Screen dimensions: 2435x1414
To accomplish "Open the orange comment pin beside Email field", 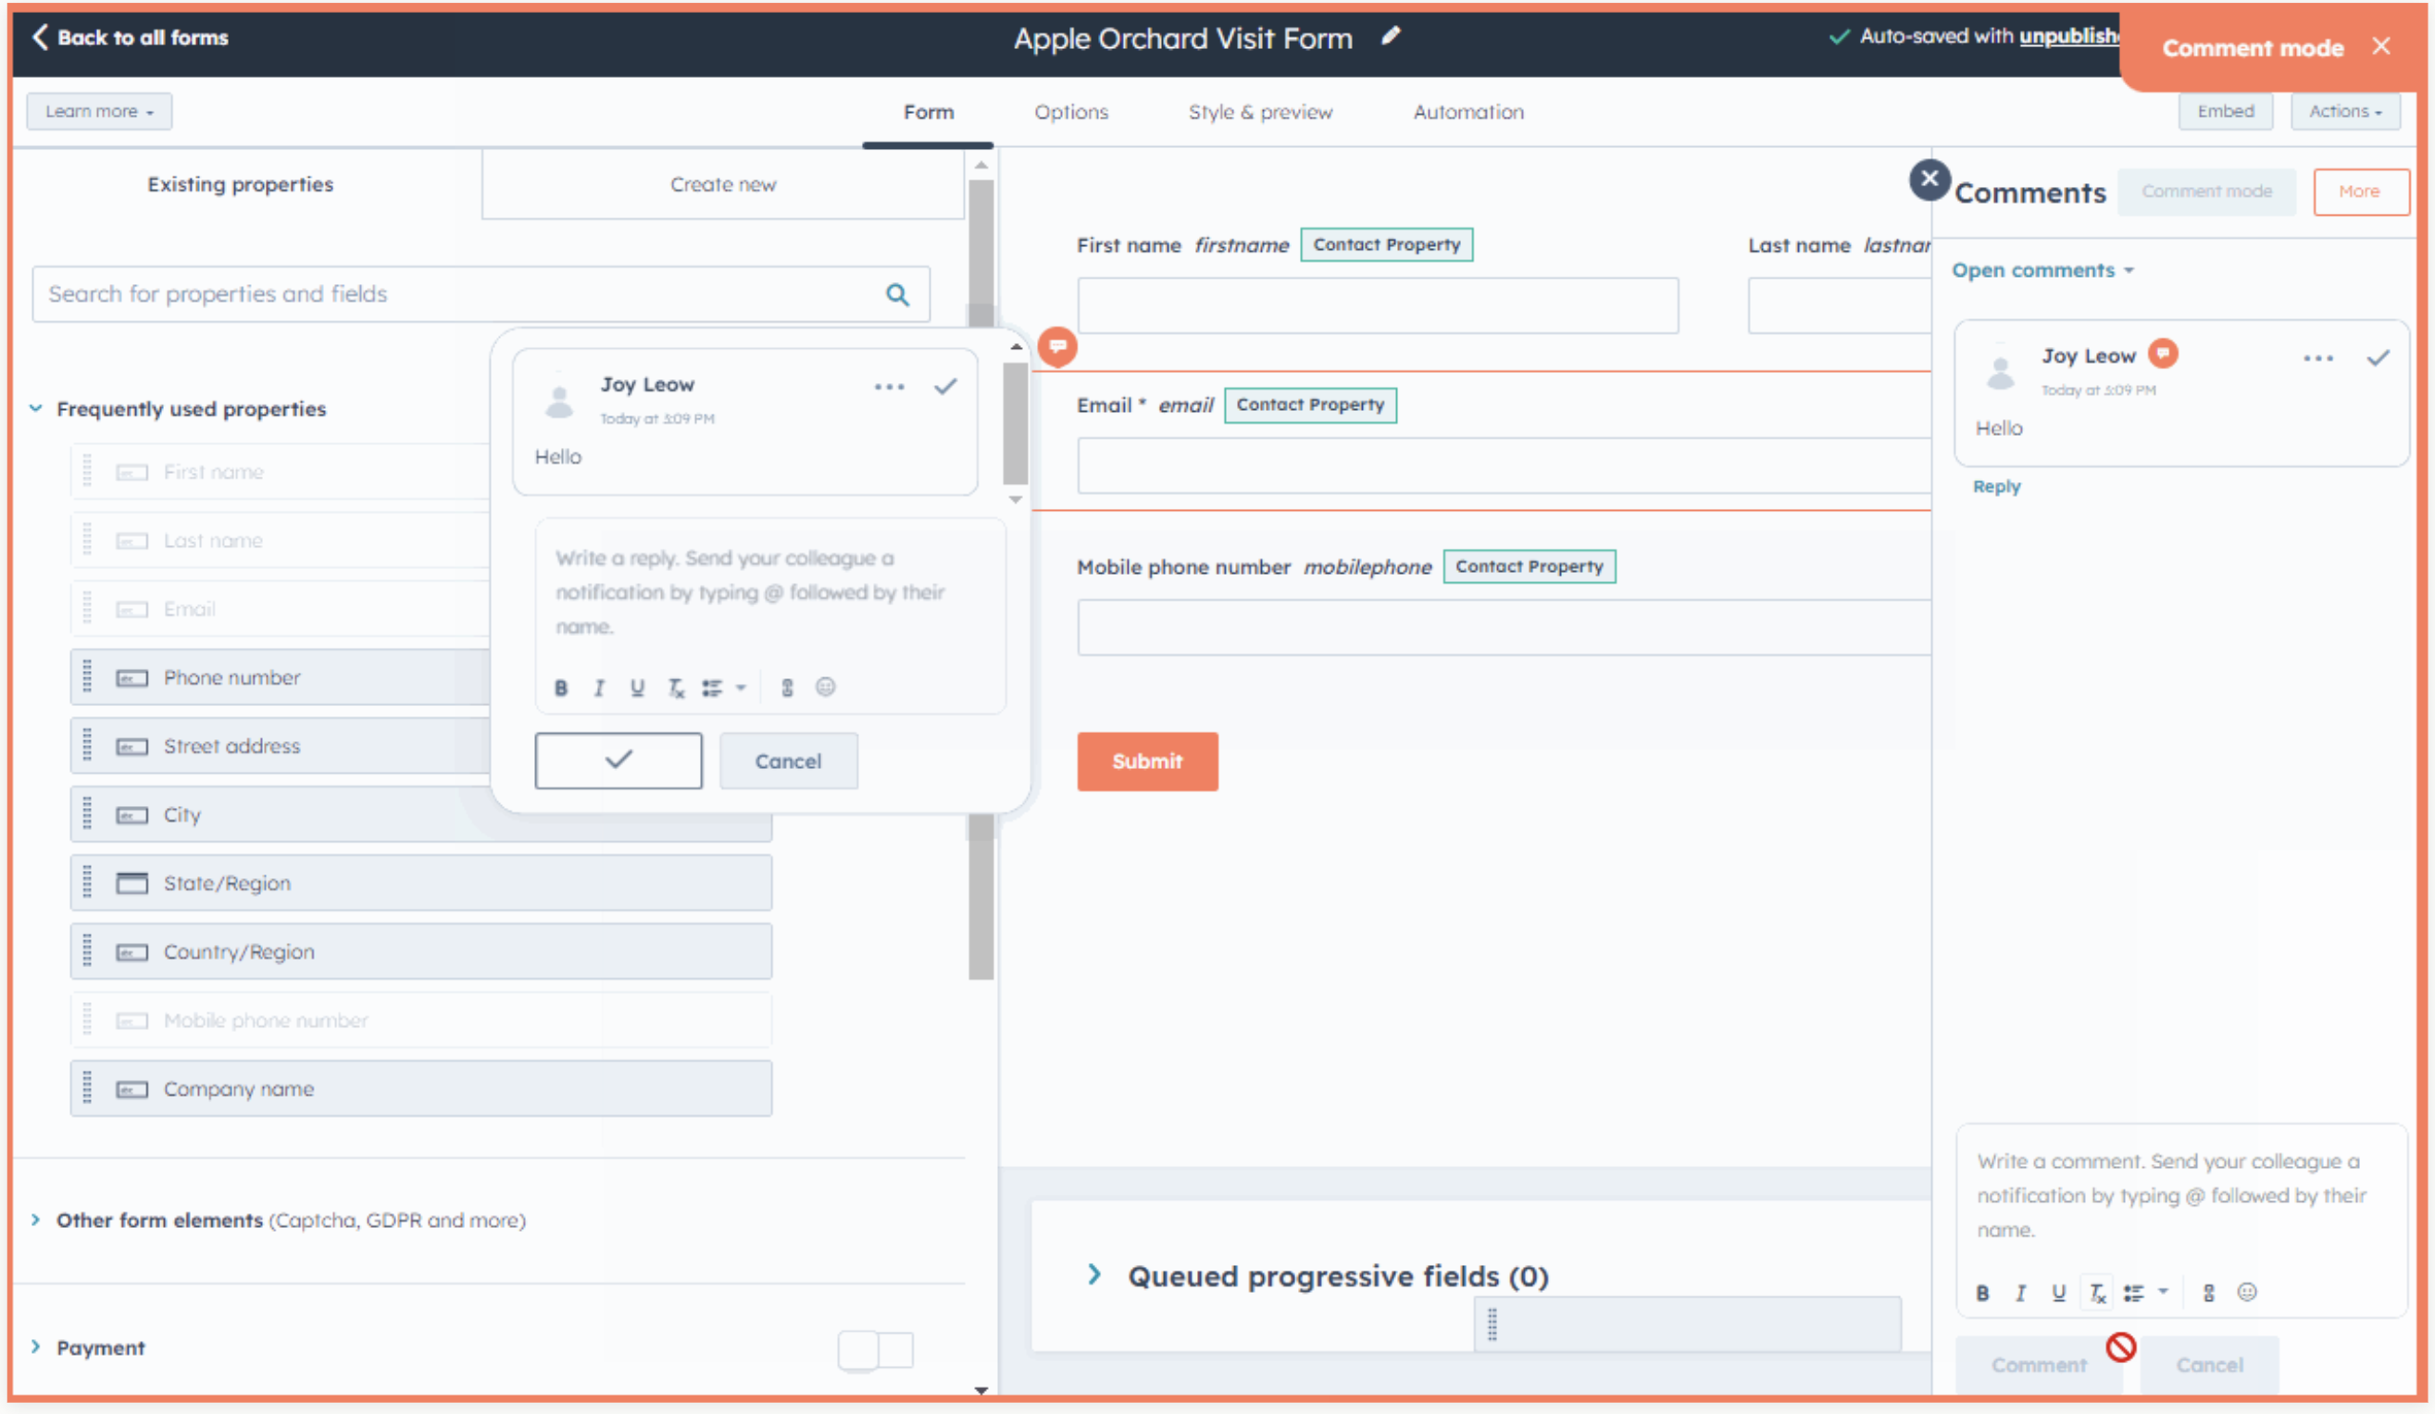I will pos(1058,347).
